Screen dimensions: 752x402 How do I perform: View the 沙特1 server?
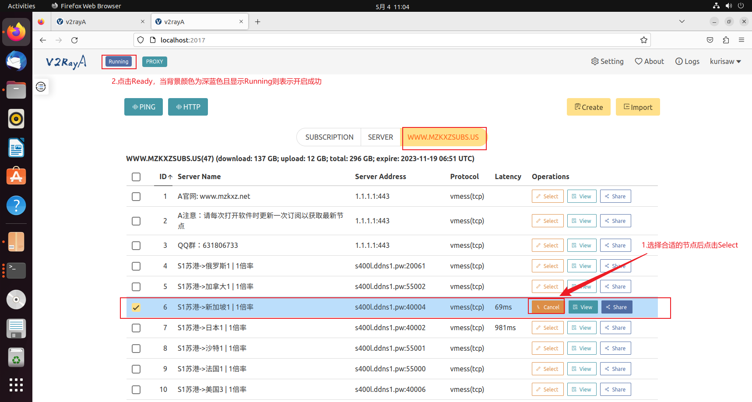click(581, 349)
